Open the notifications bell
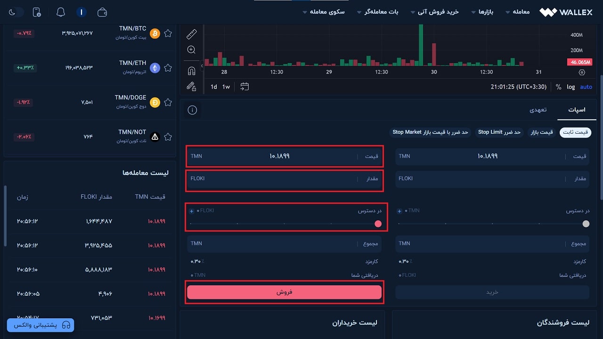603x339 pixels. click(x=61, y=12)
